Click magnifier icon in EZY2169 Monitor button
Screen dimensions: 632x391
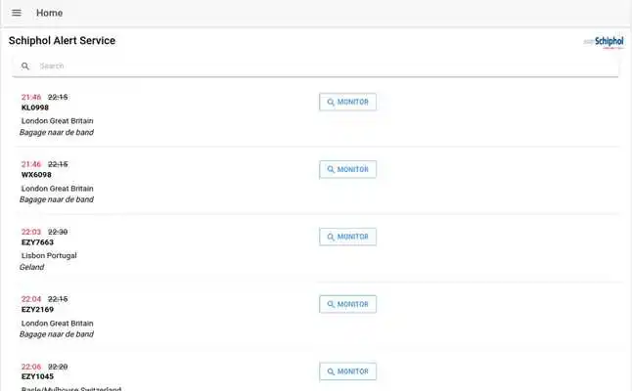click(331, 304)
